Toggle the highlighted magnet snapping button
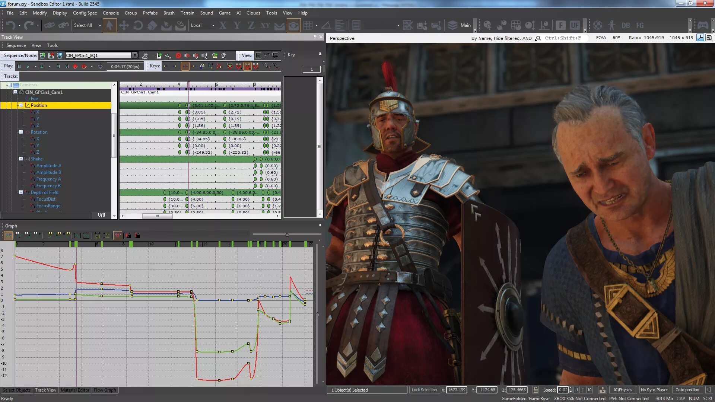Screen dimensions: 715x402 247,66
